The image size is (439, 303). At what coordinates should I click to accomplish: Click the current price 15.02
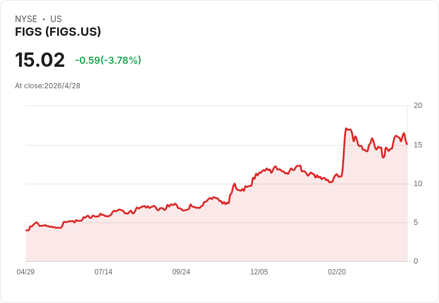[x=40, y=60]
